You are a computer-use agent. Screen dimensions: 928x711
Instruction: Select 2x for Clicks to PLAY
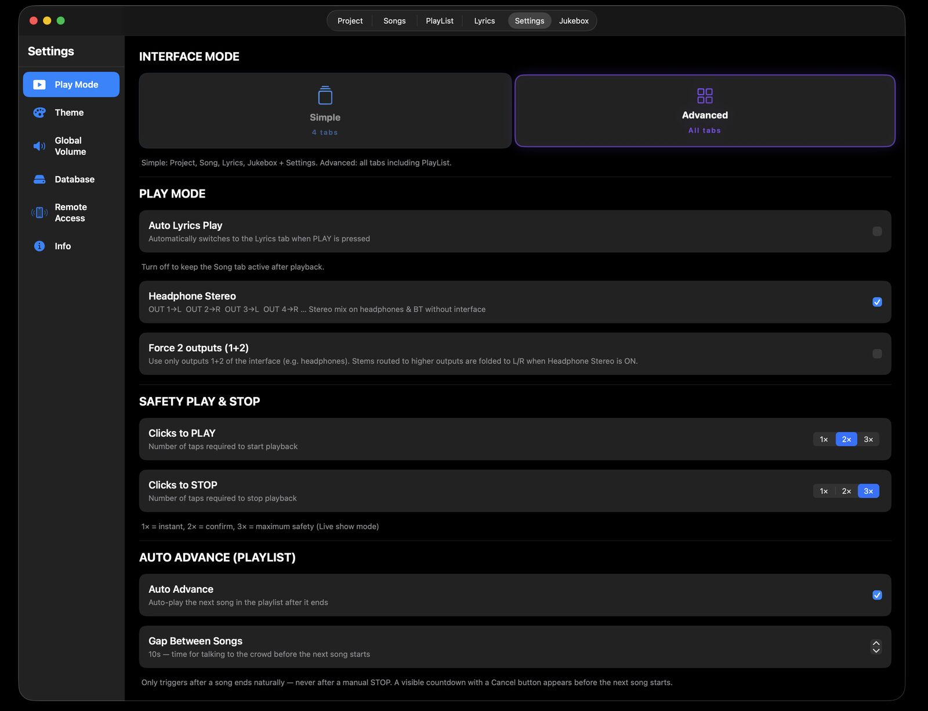[846, 439]
